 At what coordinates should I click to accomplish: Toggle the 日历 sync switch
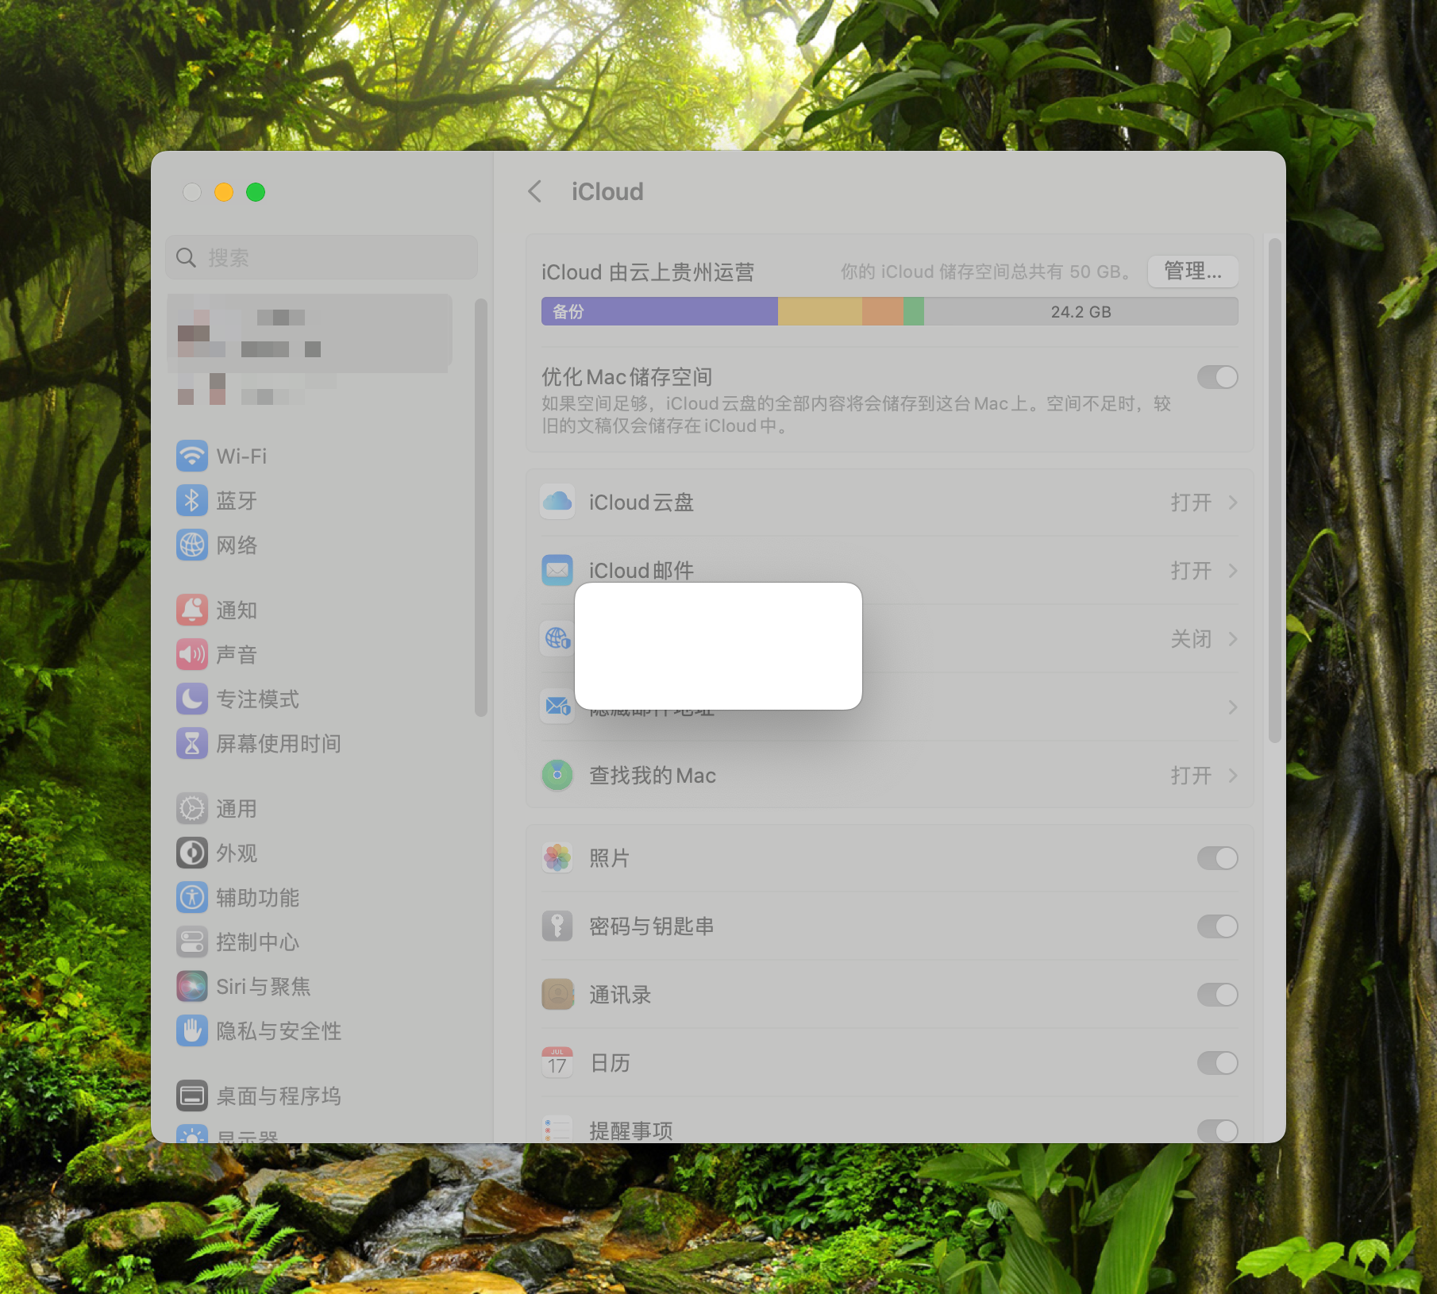coord(1217,1063)
